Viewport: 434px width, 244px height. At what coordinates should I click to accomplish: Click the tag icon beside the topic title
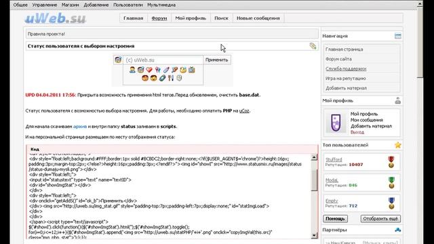click(x=313, y=46)
